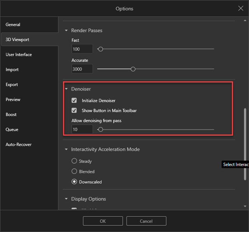
Task: Collapse Interactivity Acceleration Mode section
Action: point(66,149)
